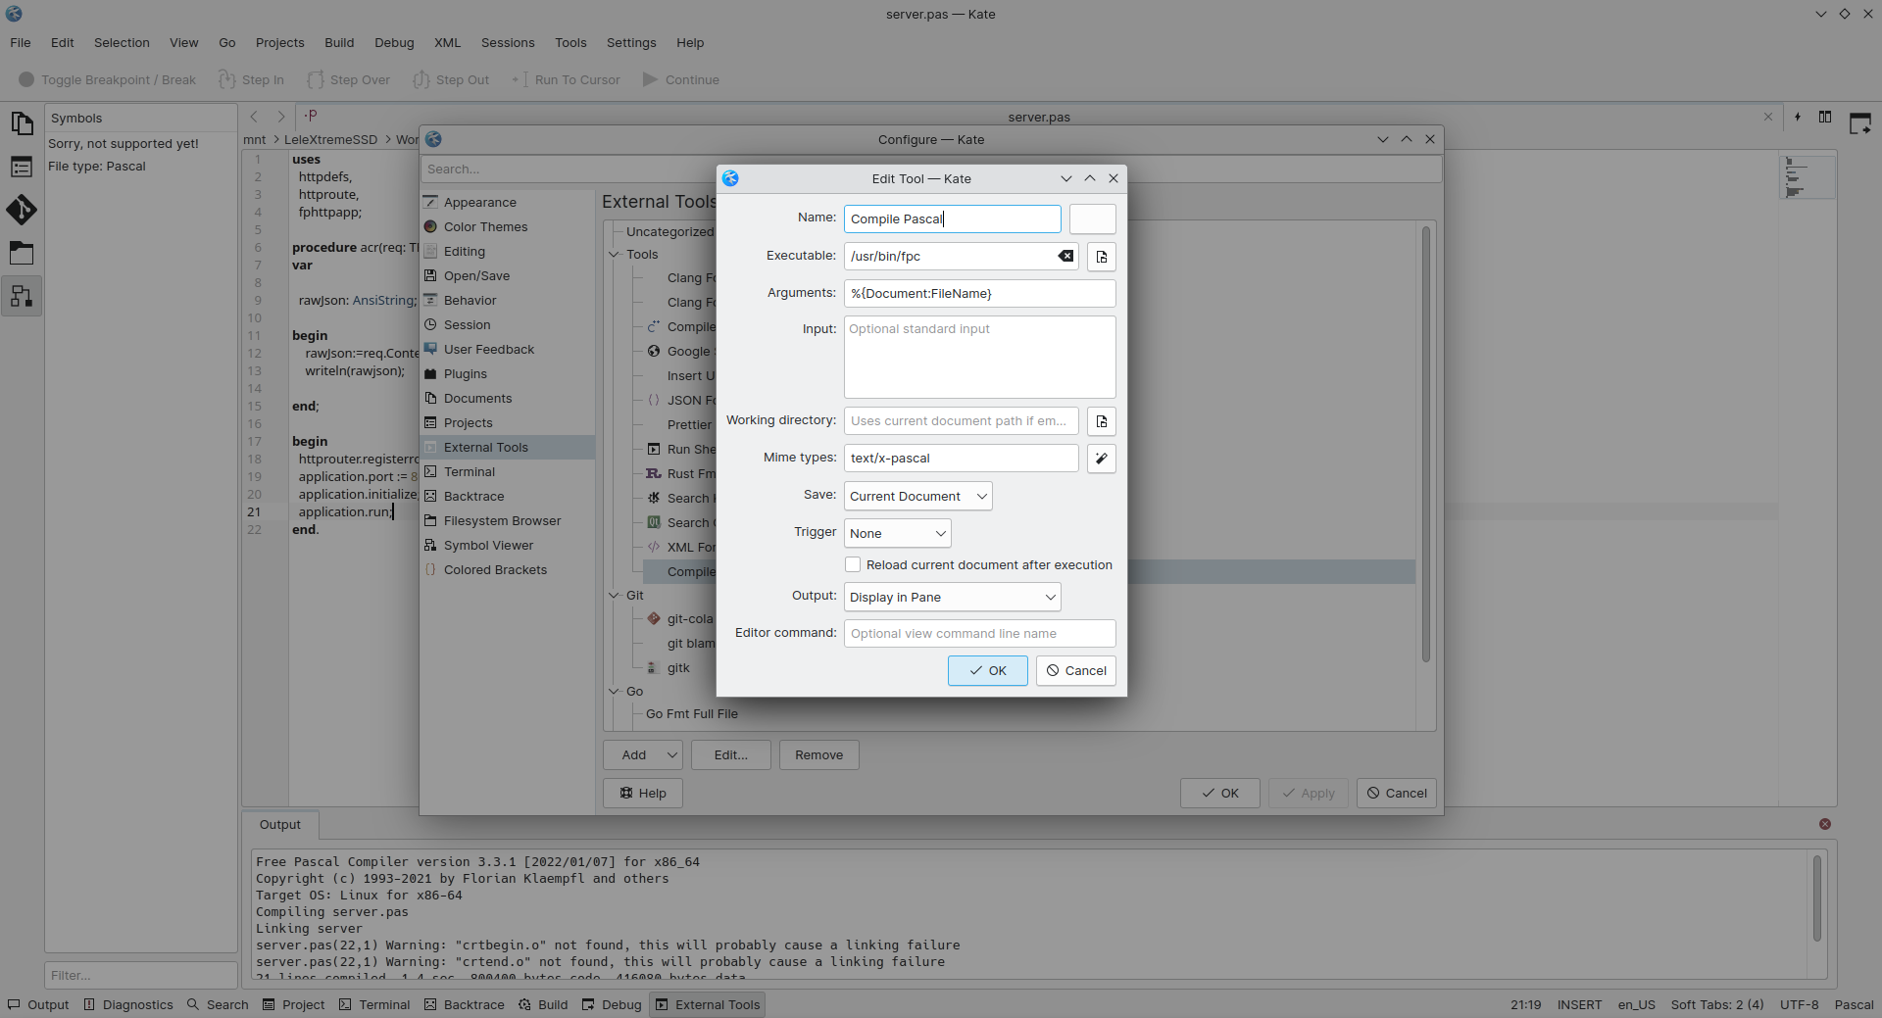Click the Help button in Configure dialog
The width and height of the screenshot is (1882, 1018).
[643, 794]
